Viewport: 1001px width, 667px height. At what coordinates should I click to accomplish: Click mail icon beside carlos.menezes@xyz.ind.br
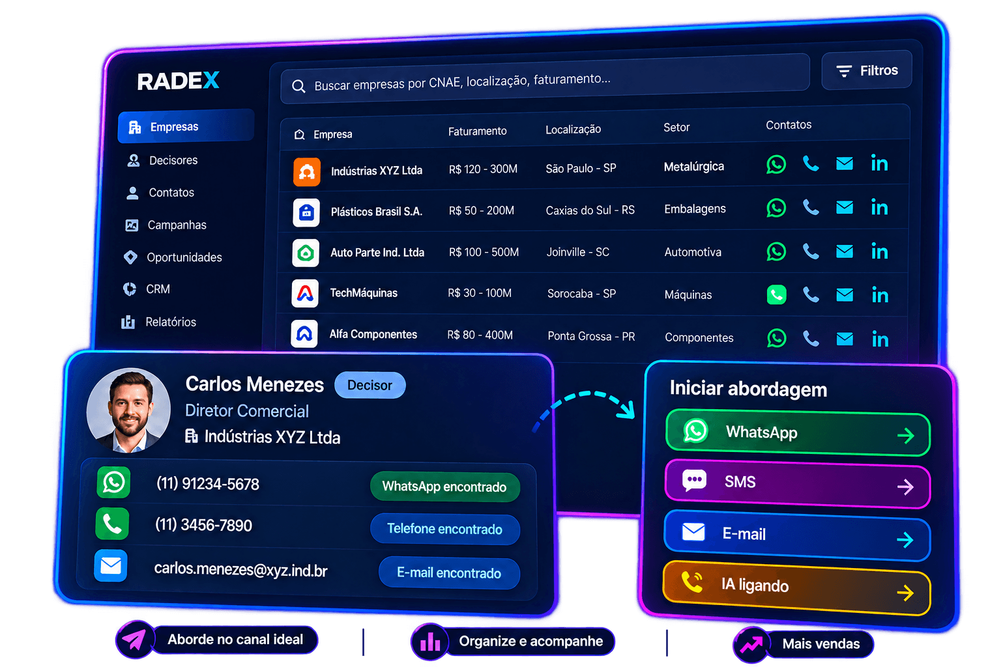(111, 565)
